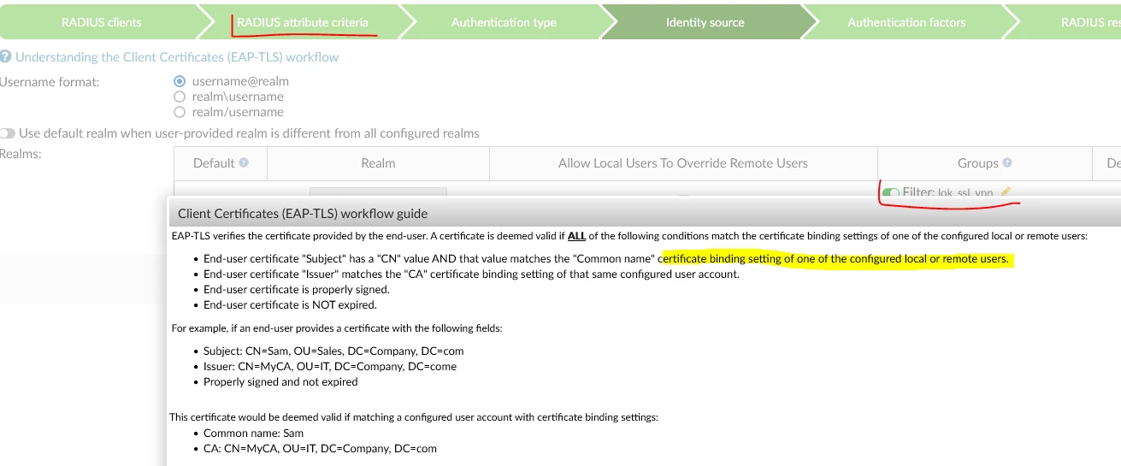Click the 'CA: CN=MyCA' binding line

point(320,448)
